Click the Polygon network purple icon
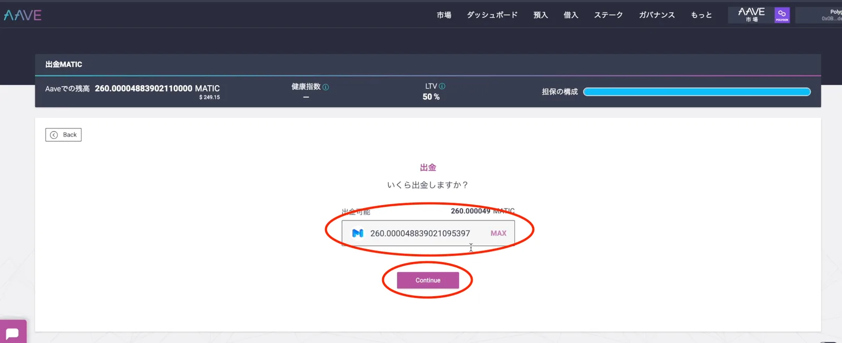 pos(782,15)
